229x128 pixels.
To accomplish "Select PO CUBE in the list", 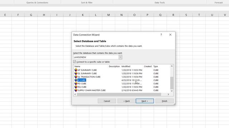I will click(x=82, y=84).
